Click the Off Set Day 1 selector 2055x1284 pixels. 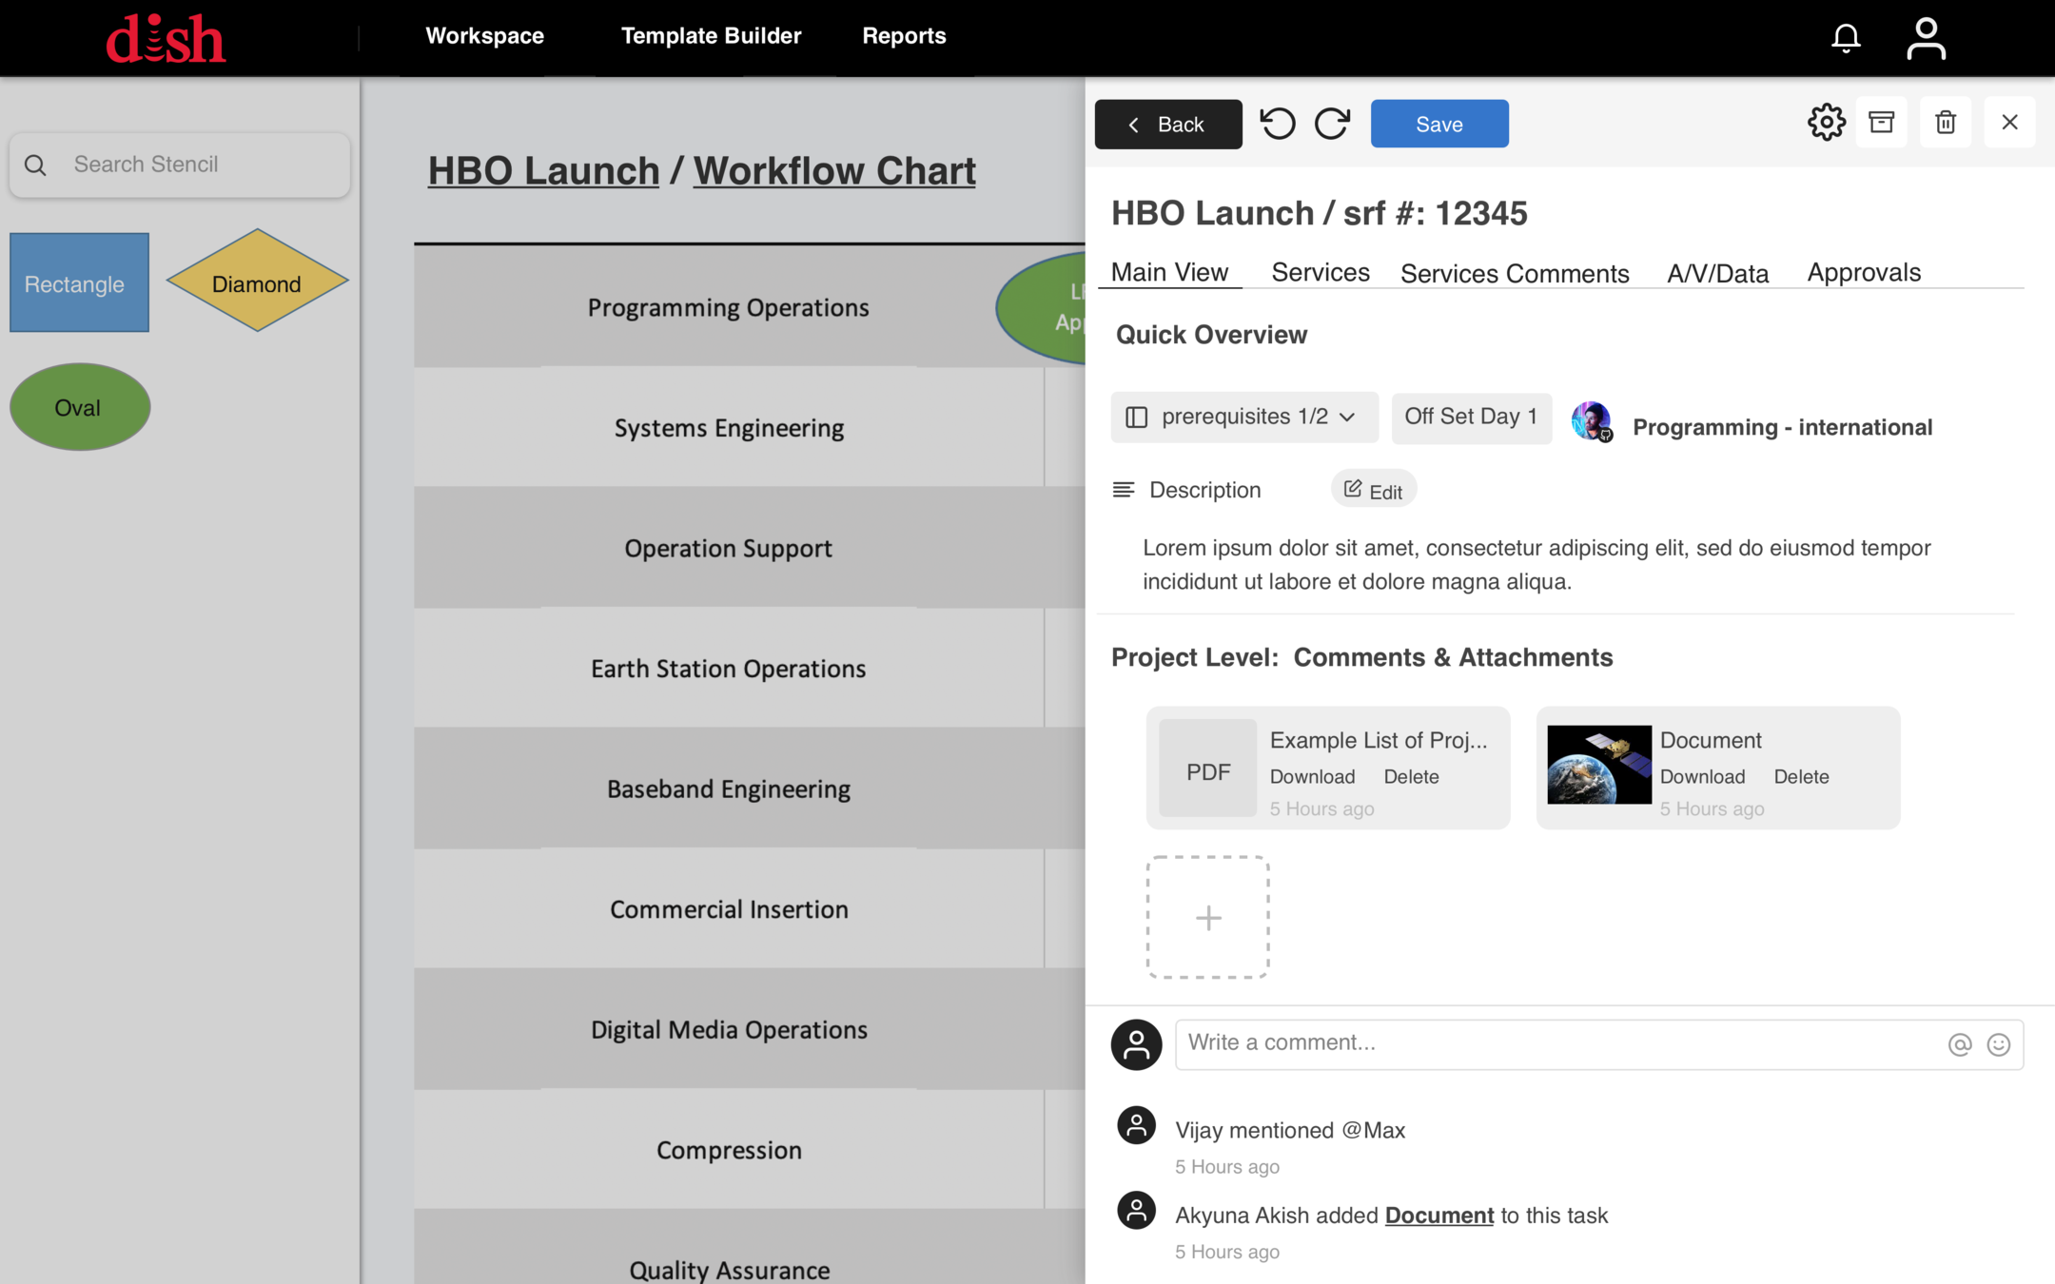(x=1471, y=417)
